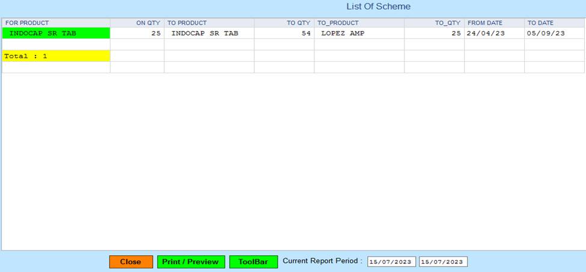The height and width of the screenshot is (272, 586).
Task: Select the report period start date field
Action: click(391, 262)
